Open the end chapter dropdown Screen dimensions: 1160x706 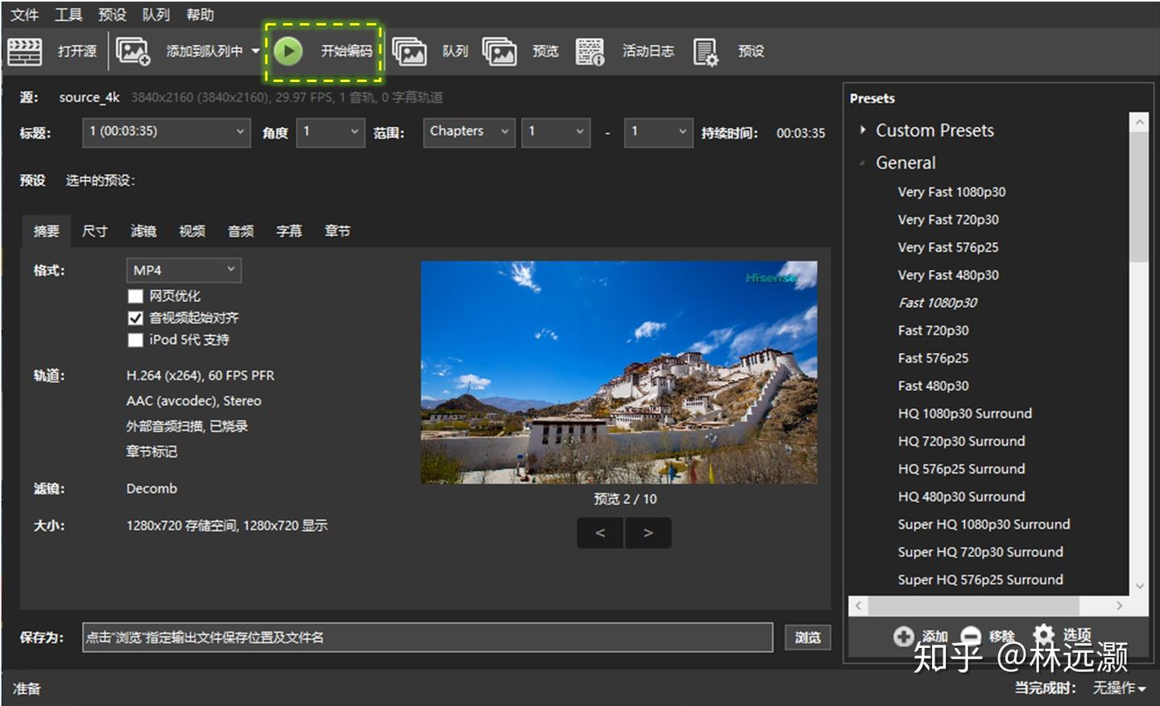coord(659,132)
